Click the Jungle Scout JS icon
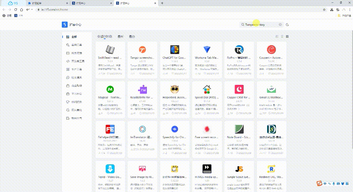This screenshot has width=353, height=192. point(239,169)
